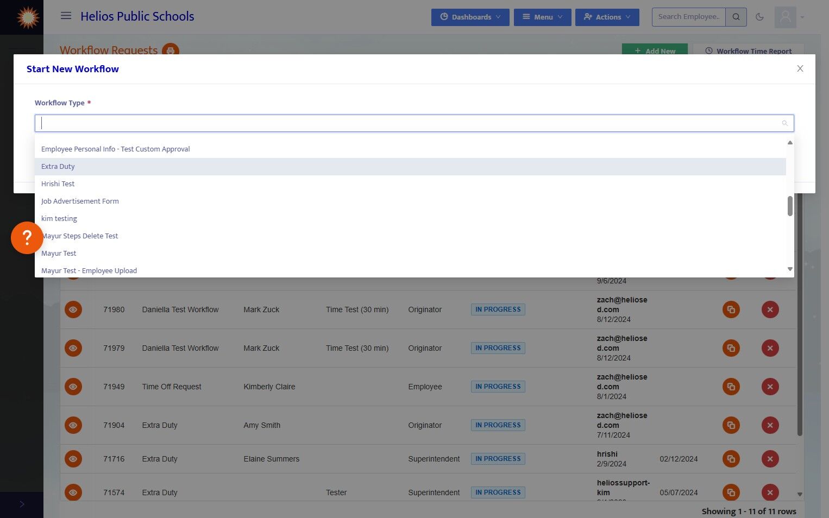Copy workflow request 71980

pyautogui.click(x=731, y=309)
